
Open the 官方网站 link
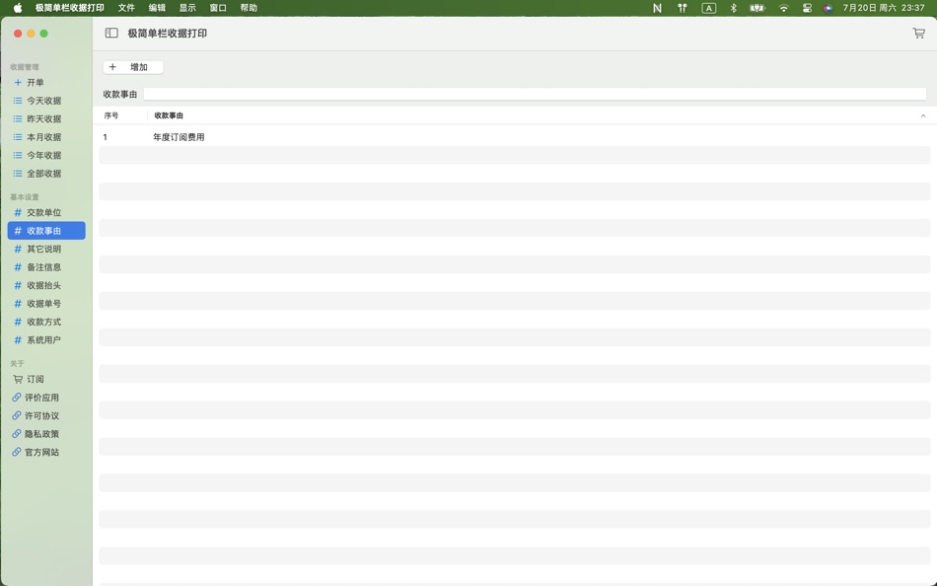[40, 451]
